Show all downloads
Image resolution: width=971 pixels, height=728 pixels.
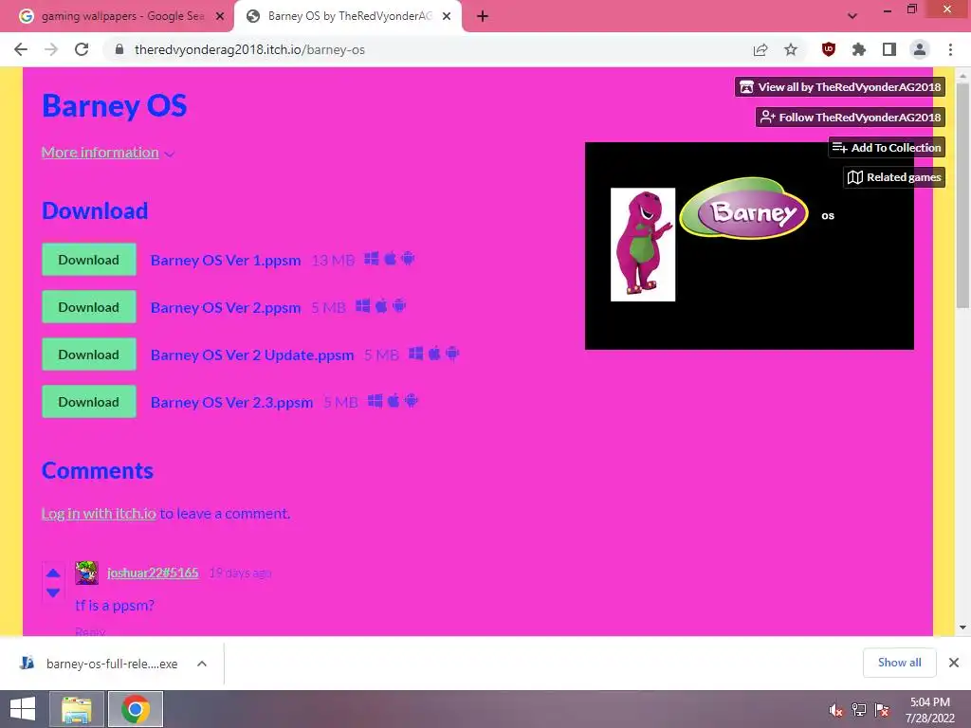click(x=899, y=663)
